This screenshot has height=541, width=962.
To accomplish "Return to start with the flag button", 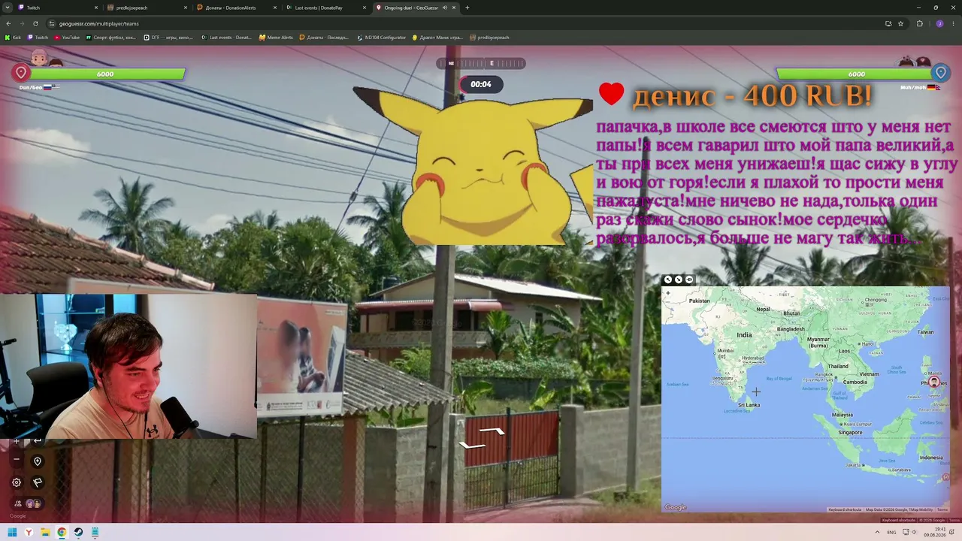I will [38, 482].
